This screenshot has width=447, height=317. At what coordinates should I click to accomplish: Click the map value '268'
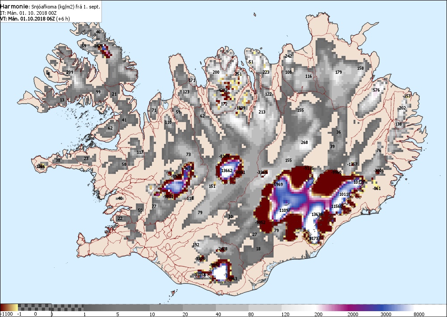tap(304, 142)
